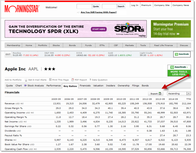Click the S&P 500 index quote
196x153 pixels.
[57, 54]
